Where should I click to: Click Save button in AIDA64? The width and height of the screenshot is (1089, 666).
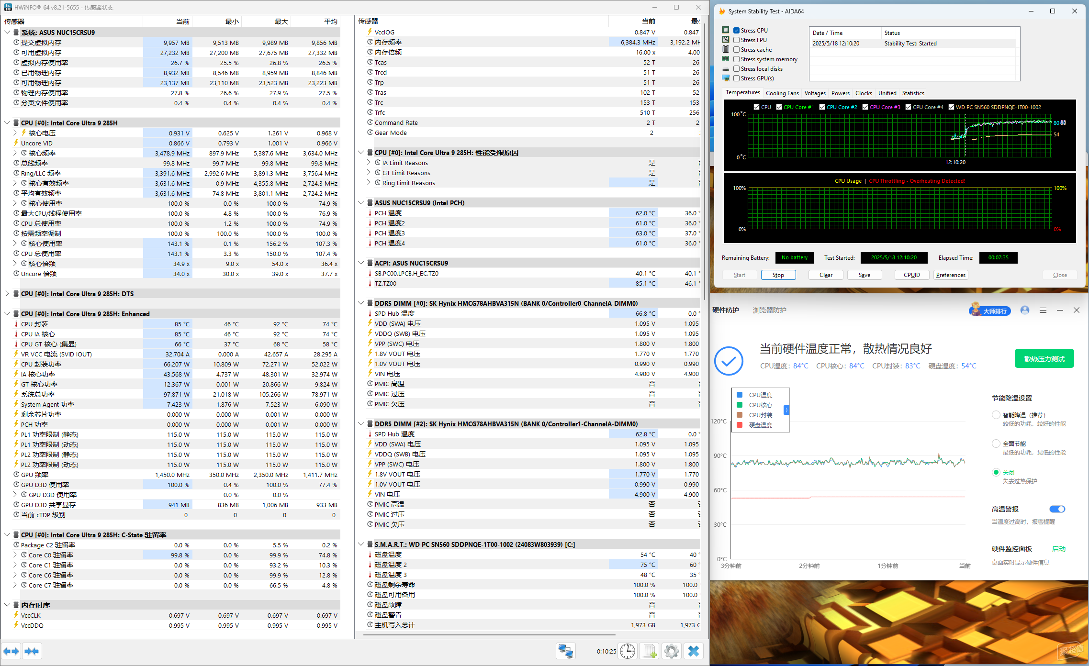pyautogui.click(x=864, y=275)
